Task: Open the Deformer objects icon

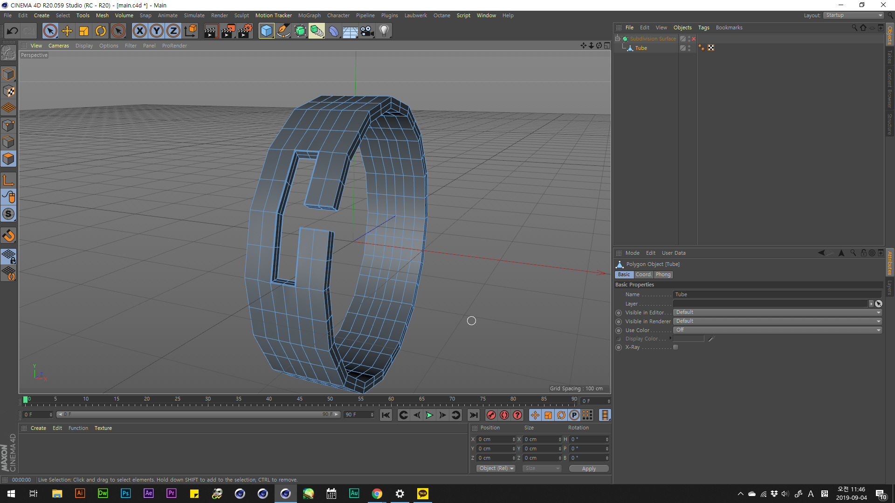Action: click(334, 31)
